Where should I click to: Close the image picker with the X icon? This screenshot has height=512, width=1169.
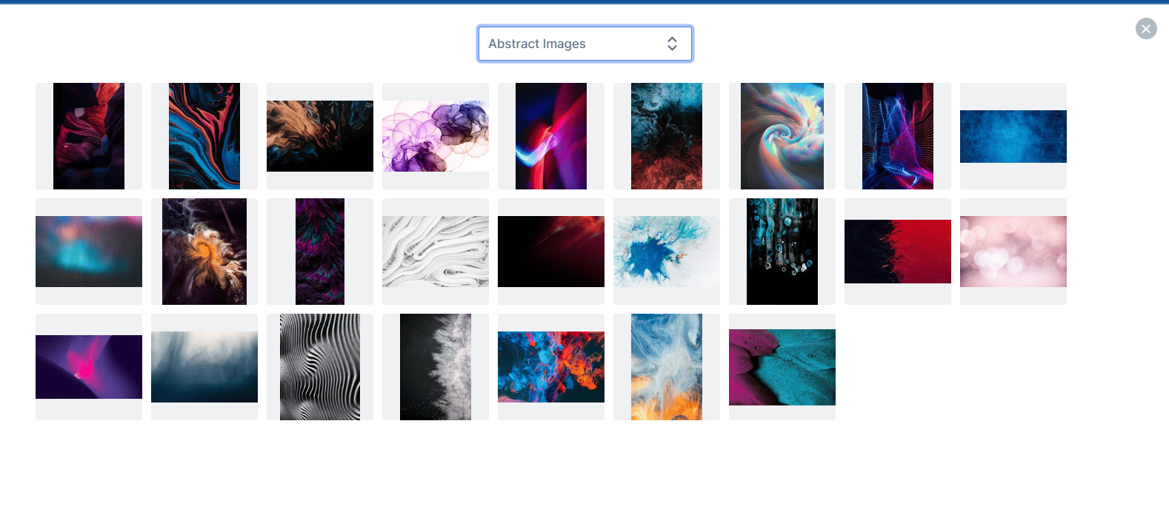[x=1146, y=29]
